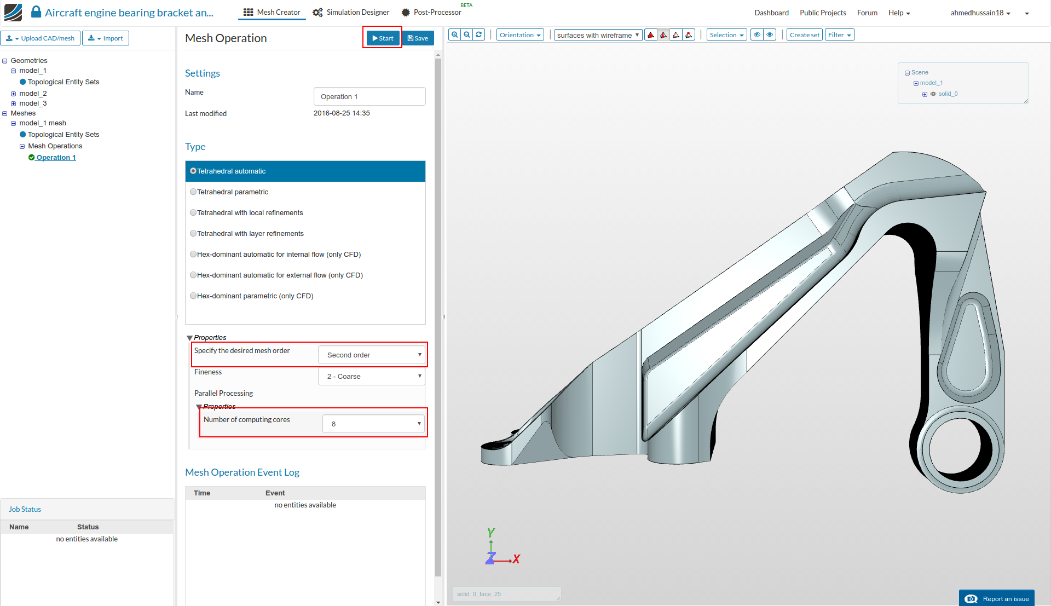Click the zoom in viewer icon
This screenshot has width=1051, height=606.
tap(454, 34)
